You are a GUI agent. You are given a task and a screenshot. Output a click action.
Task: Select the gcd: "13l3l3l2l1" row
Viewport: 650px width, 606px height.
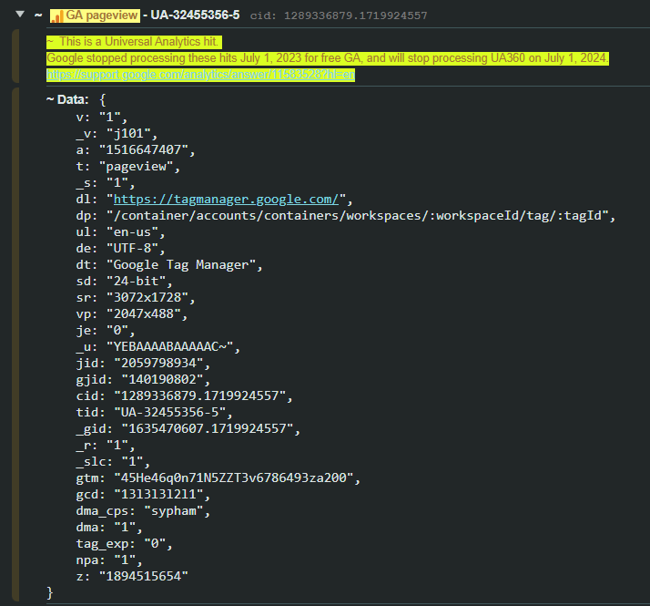[143, 494]
